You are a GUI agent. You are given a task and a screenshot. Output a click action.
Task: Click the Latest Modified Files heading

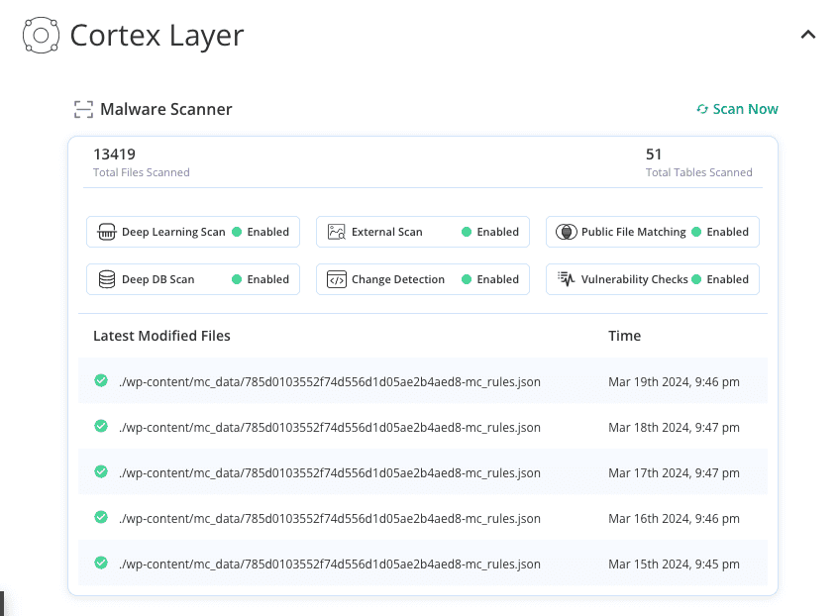[x=161, y=336]
